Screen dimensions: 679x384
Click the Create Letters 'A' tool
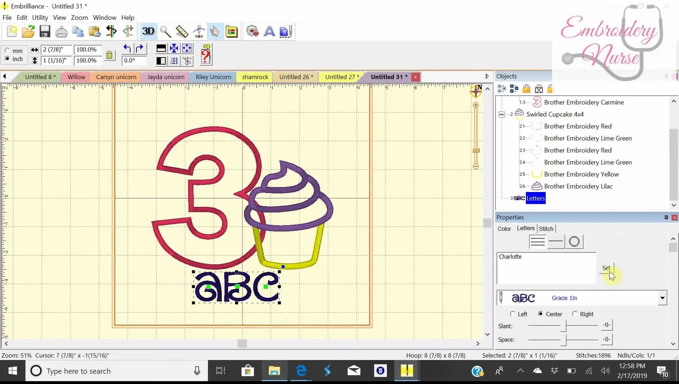pyautogui.click(x=269, y=31)
